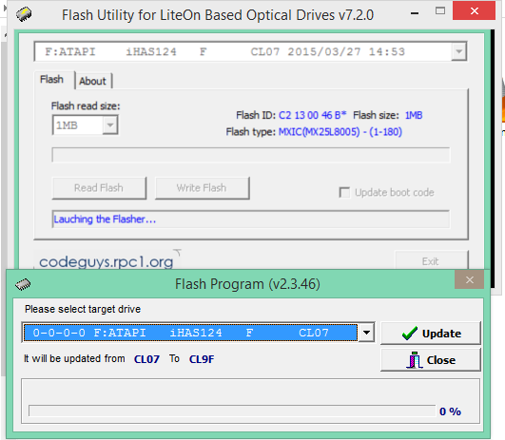Minimize the Flash Utility window
Image resolution: width=505 pixels, height=440 pixels.
415,13
